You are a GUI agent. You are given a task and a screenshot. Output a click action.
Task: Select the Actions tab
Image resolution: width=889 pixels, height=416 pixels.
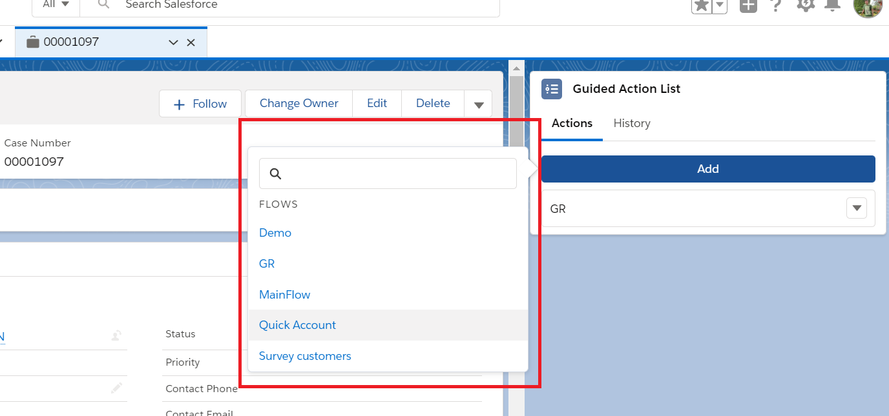click(572, 123)
